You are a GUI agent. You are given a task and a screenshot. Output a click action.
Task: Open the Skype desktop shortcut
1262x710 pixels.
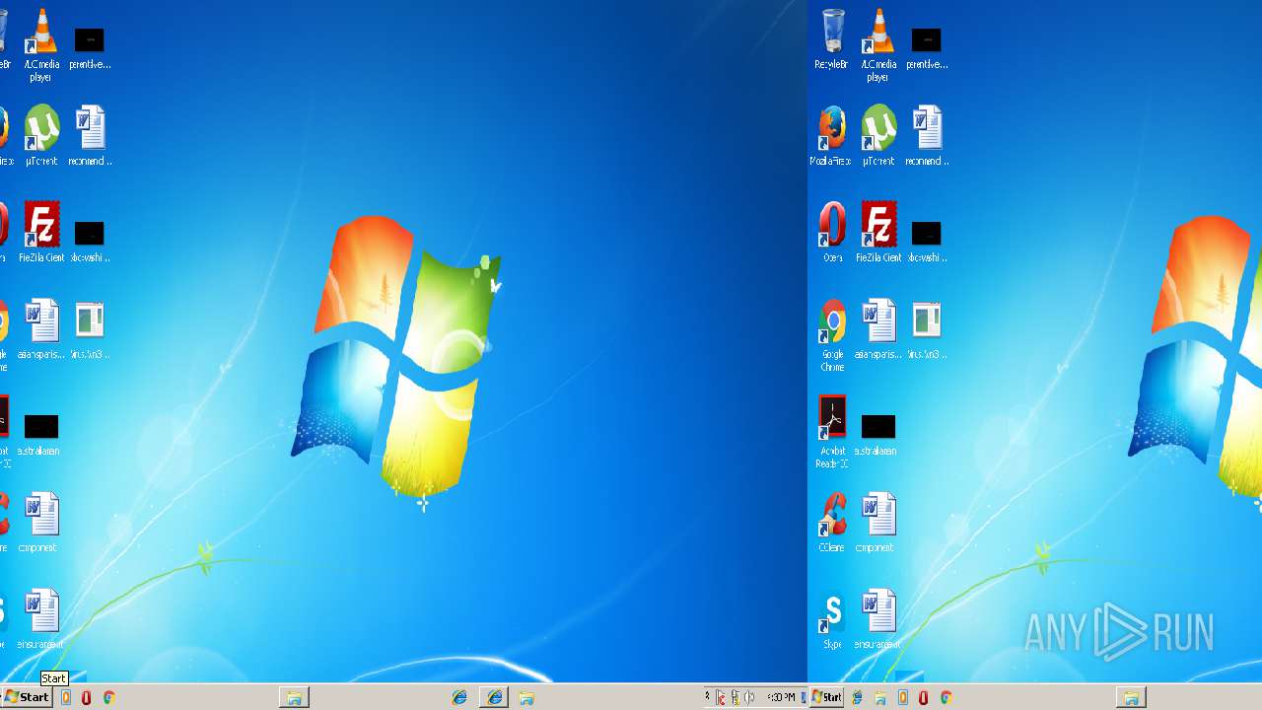pyautogui.click(x=832, y=619)
